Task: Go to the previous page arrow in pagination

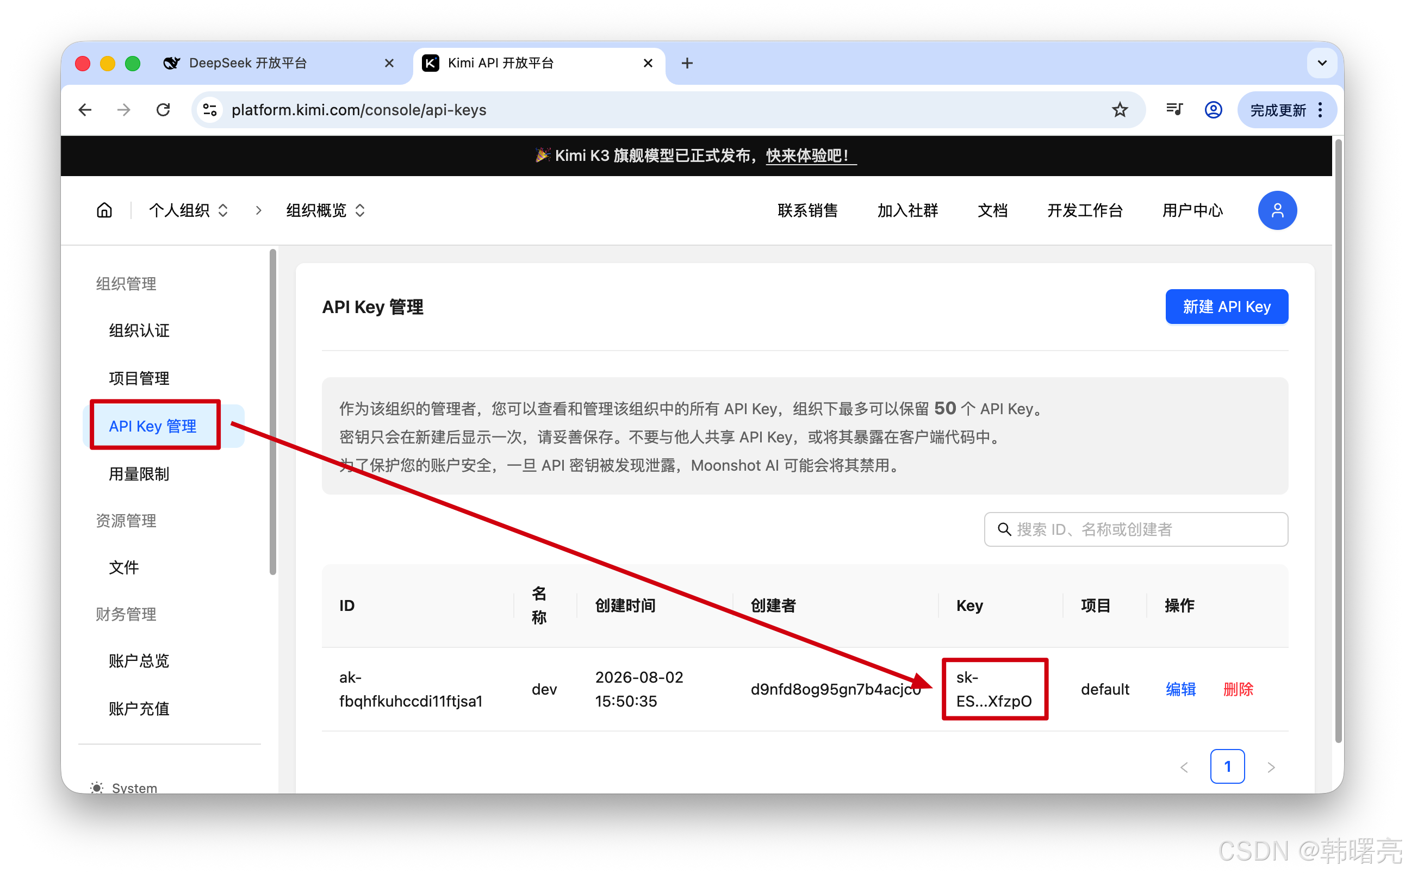Action: [1184, 767]
